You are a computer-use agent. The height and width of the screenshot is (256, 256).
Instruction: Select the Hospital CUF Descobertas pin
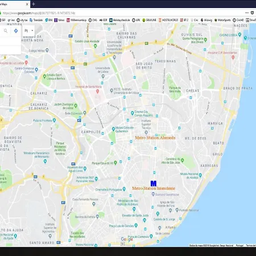[233, 57]
